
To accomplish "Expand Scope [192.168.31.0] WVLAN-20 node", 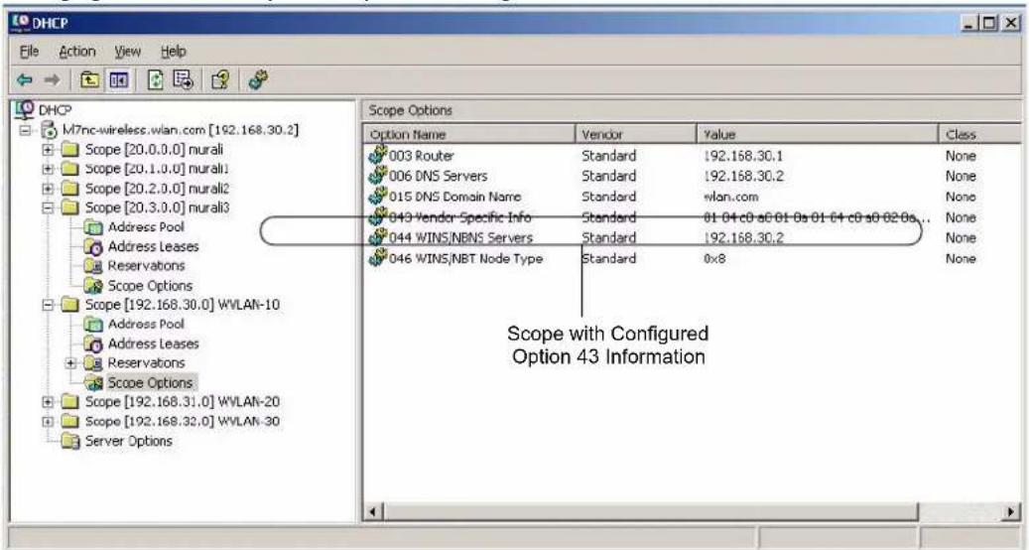I will (x=48, y=402).
